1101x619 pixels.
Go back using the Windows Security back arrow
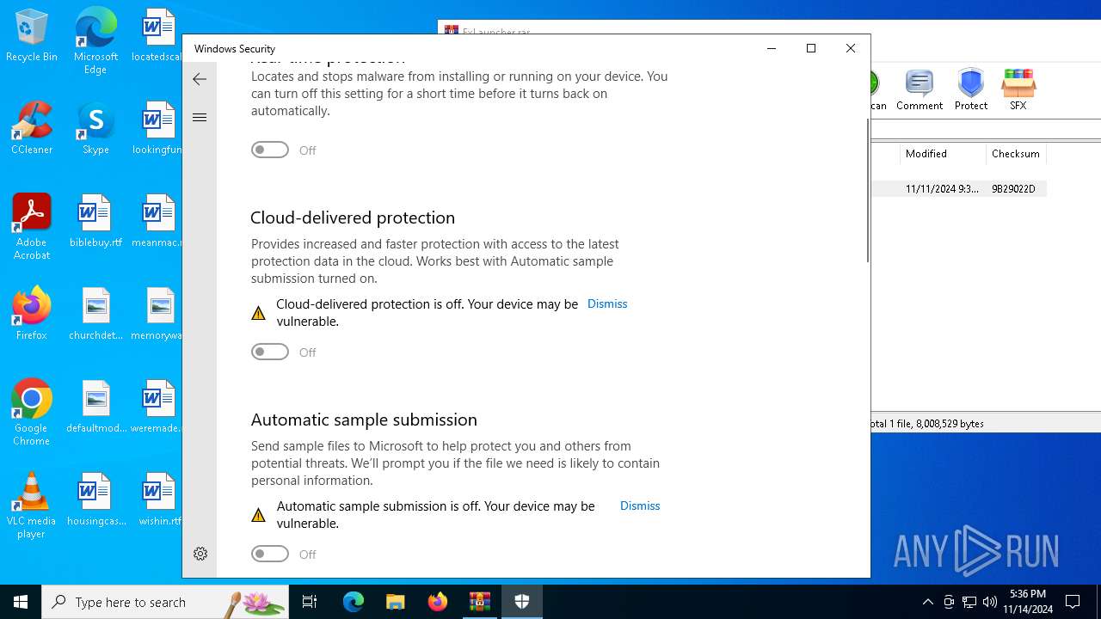[x=200, y=79]
